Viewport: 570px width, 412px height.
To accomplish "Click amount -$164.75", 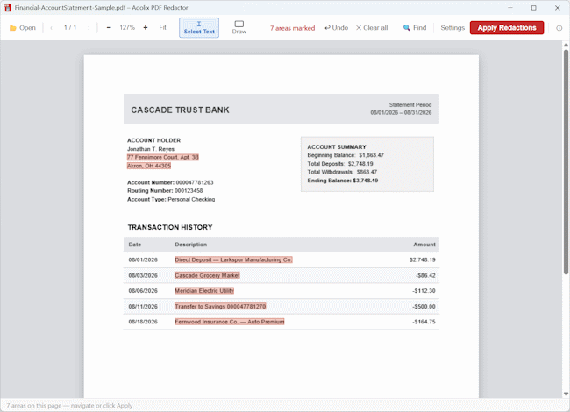I will click(424, 322).
